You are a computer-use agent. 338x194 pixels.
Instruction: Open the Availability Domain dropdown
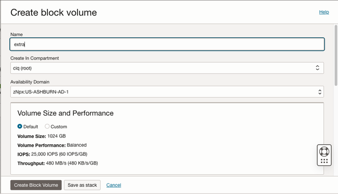(167, 92)
